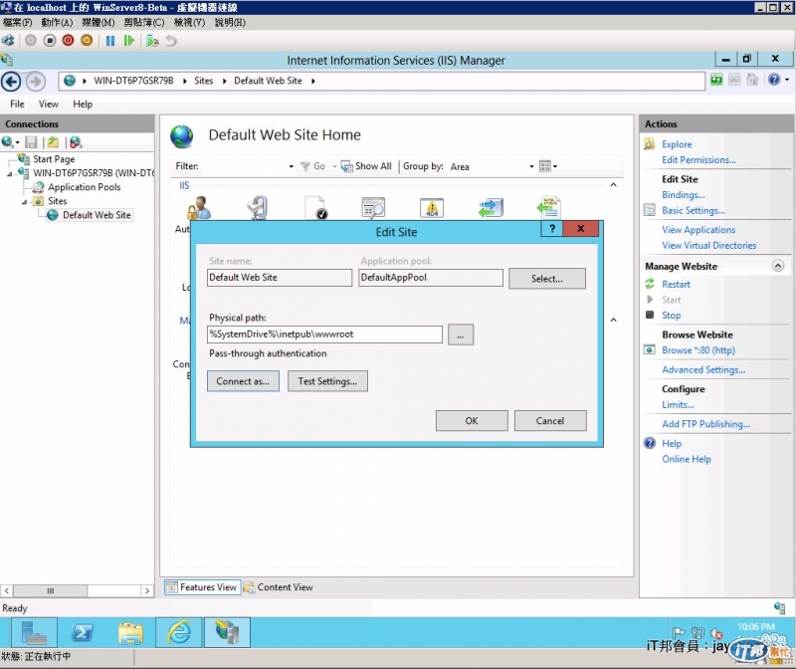This screenshot has height=669, width=796.
Task: Open the Hyper-V 動作(A) menu
Action: (x=57, y=22)
